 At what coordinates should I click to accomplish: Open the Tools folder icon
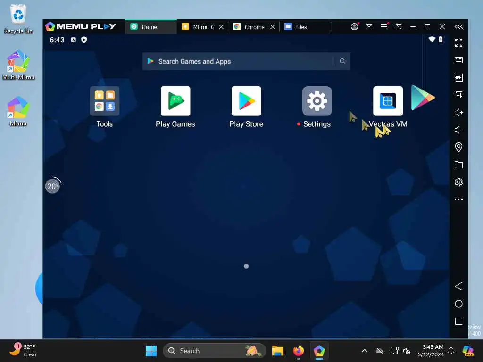104,101
